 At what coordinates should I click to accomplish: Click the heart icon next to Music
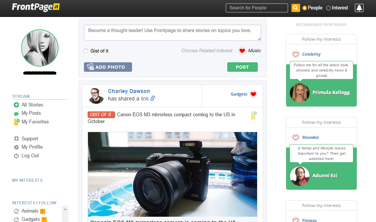point(242,51)
